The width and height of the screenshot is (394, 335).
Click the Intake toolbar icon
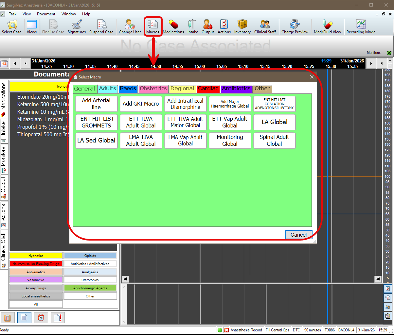(x=192, y=27)
